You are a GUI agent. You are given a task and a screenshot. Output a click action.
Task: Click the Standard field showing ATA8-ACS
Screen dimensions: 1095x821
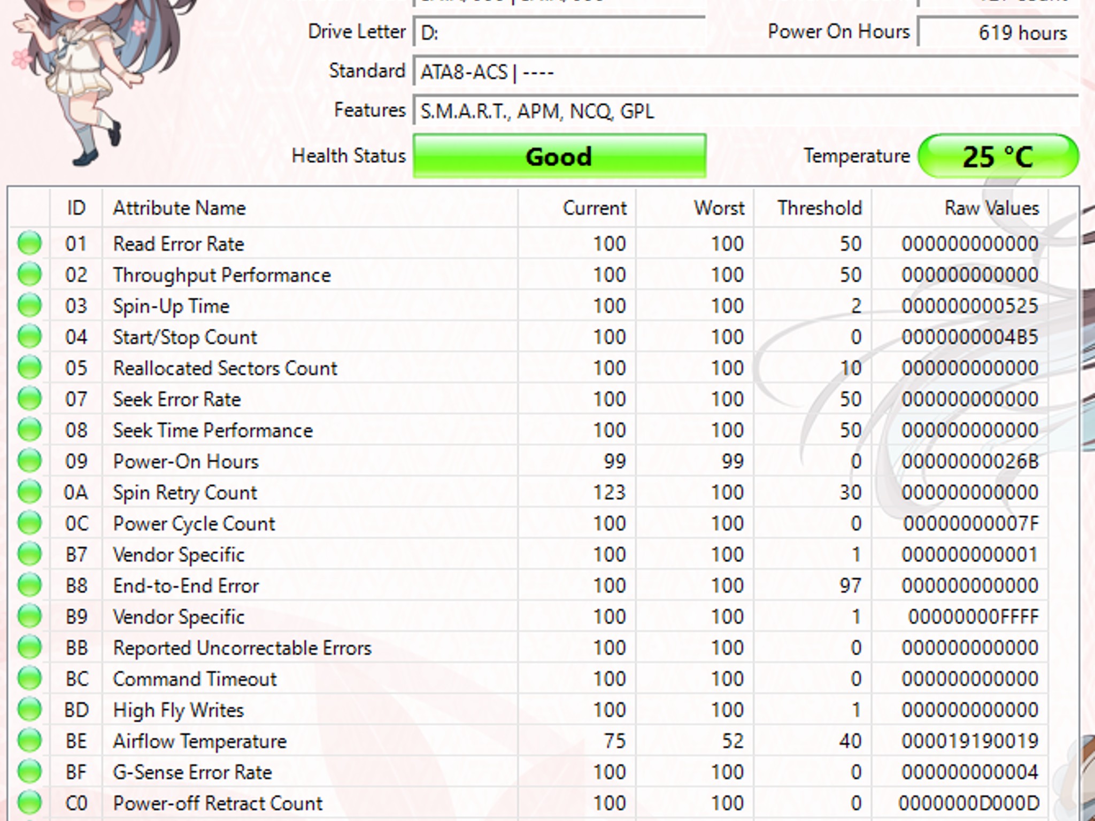tap(746, 72)
